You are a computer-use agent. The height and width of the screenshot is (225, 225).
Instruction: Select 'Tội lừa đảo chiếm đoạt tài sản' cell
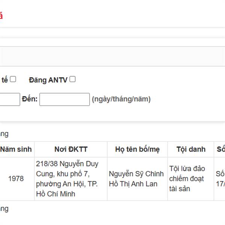coord(191,178)
